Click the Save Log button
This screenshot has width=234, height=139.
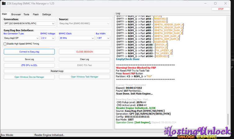tap(29, 59)
